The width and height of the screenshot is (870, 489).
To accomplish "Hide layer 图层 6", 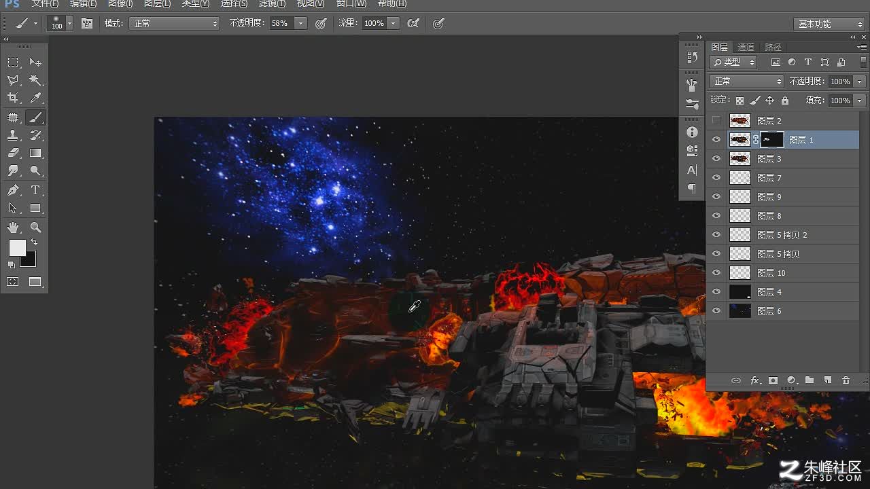I will tap(716, 310).
